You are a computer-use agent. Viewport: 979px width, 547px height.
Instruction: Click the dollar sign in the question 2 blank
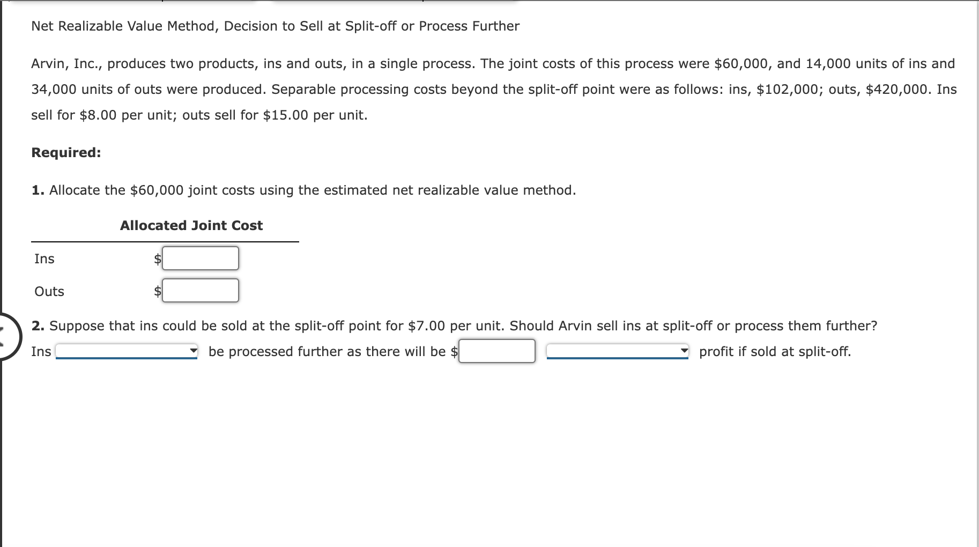pos(455,351)
